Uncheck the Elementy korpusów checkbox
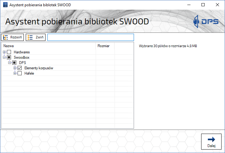Screen dimensions: 225x153 click(x=20, y=68)
